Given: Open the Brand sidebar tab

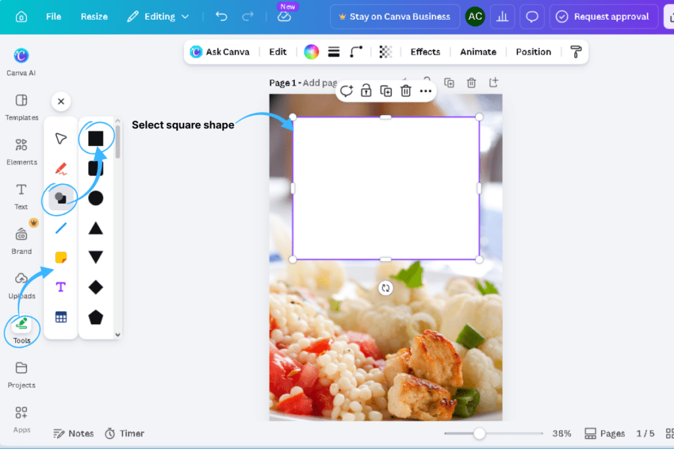Looking at the screenshot, I should (x=22, y=241).
